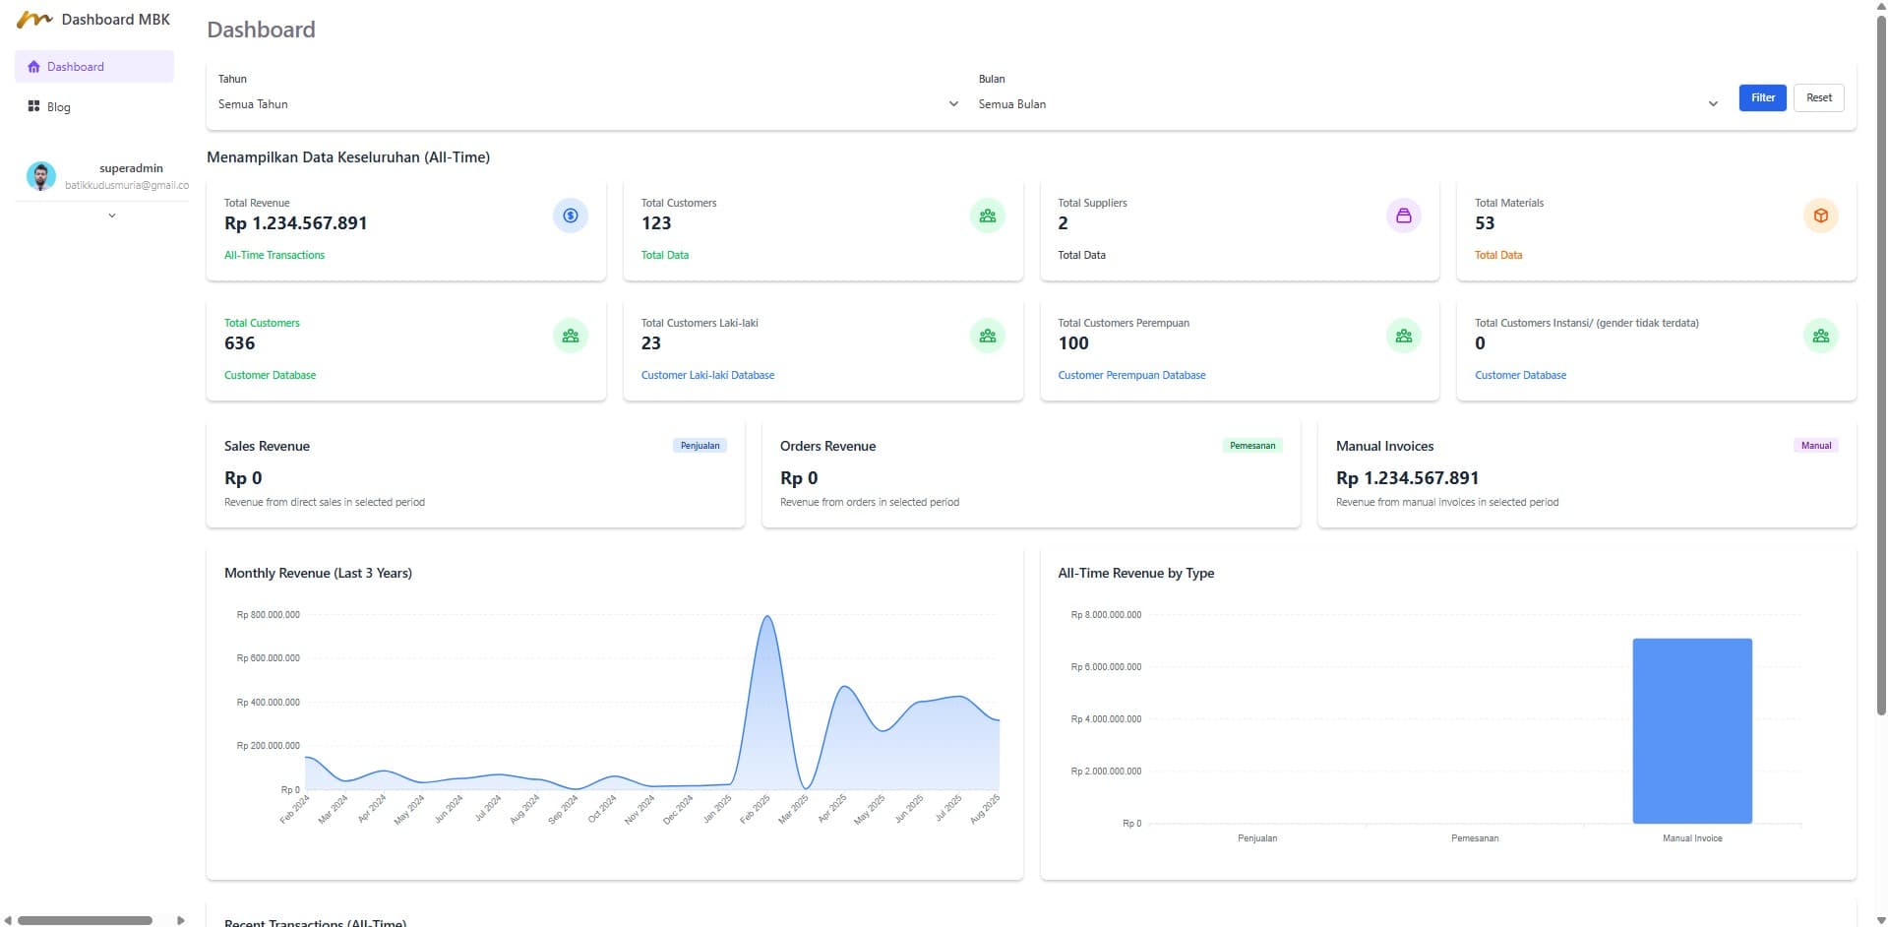Click the people icon on Total Customers 123 card
Screen dimensions: 1888x927
click(x=987, y=216)
